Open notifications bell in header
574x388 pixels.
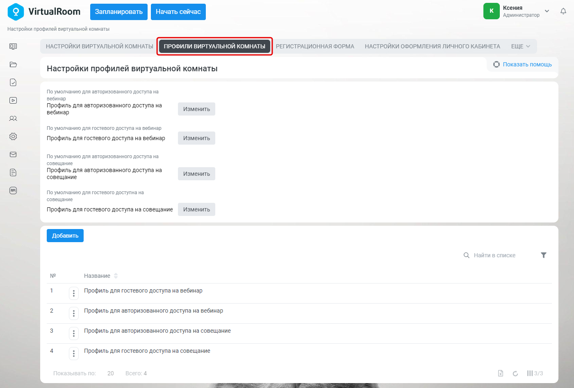pyautogui.click(x=563, y=11)
